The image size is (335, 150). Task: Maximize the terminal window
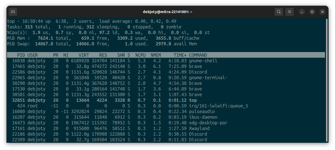click(x=312, y=12)
